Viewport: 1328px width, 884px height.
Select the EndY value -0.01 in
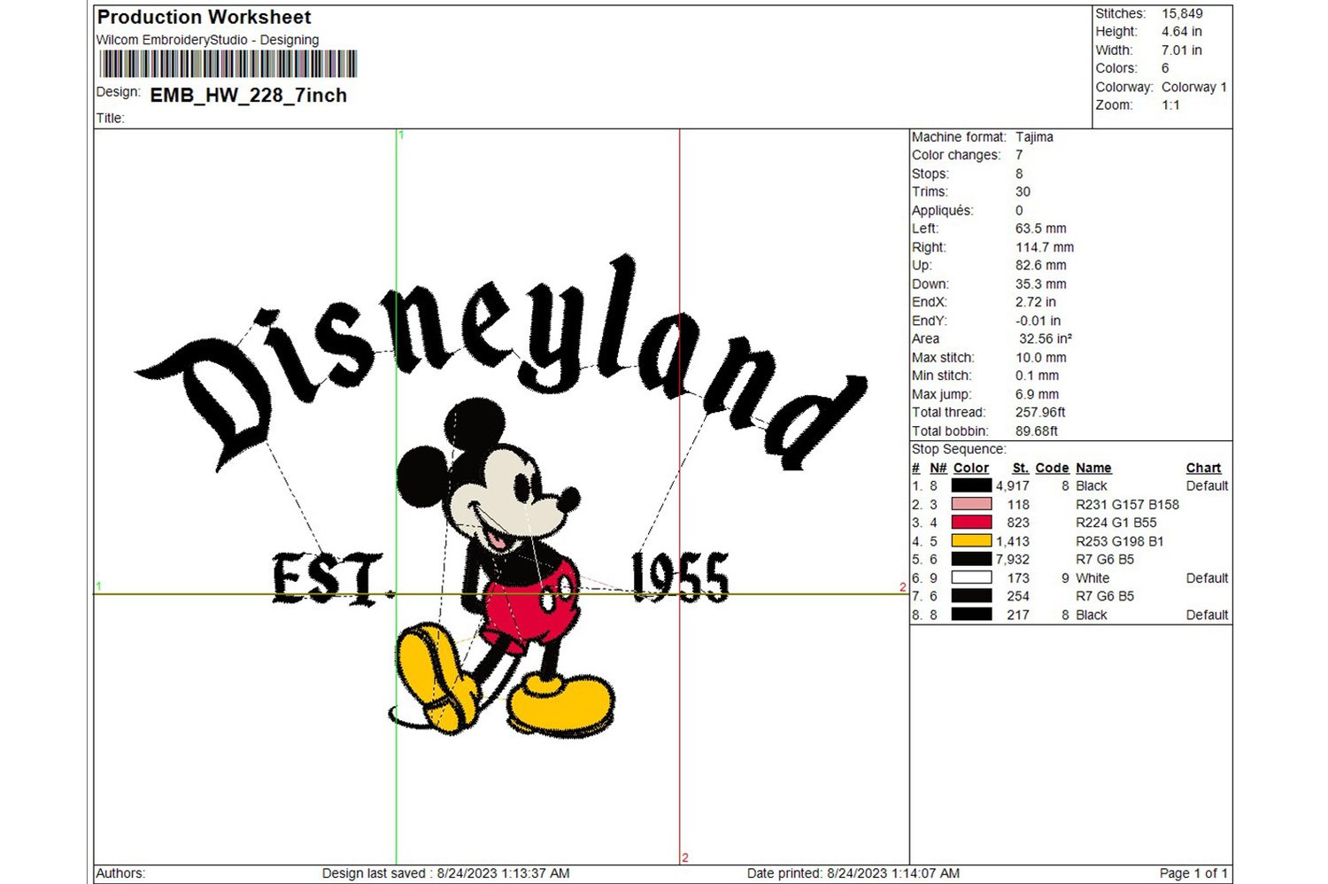(1038, 321)
